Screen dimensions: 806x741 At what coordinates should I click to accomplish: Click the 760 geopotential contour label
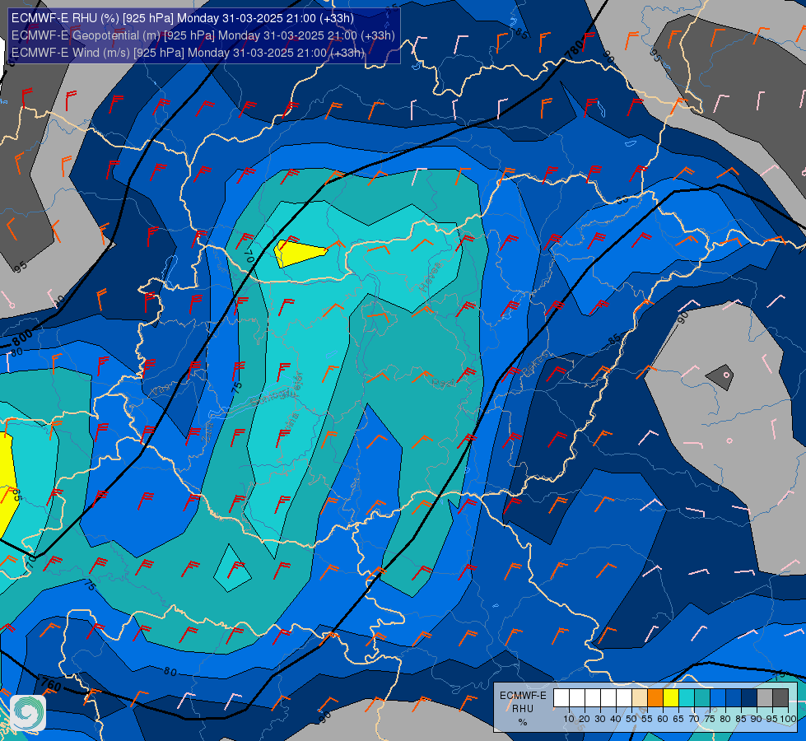point(51,684)
